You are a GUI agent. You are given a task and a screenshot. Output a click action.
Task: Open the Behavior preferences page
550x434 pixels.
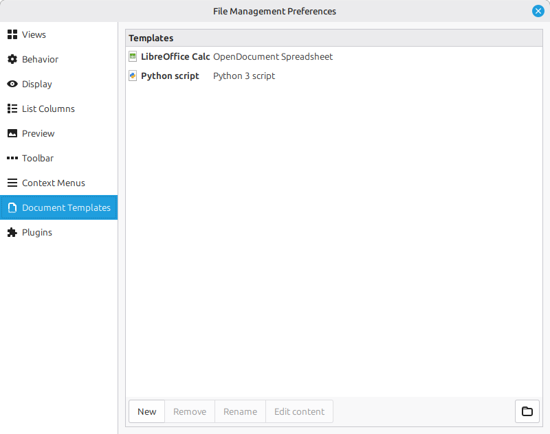[x=40, y=60]
